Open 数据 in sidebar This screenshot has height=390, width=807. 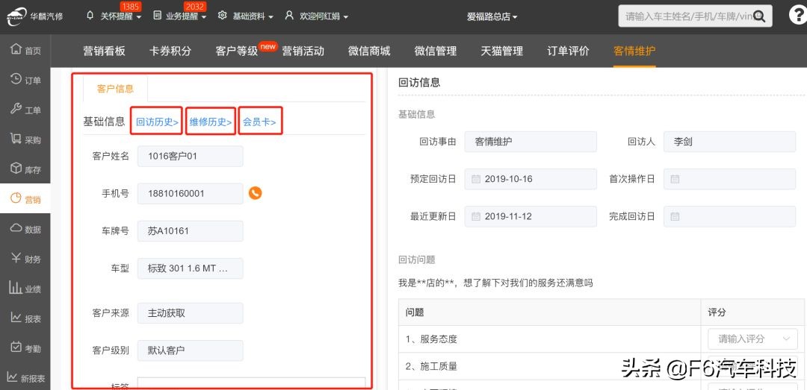point(25,229)
